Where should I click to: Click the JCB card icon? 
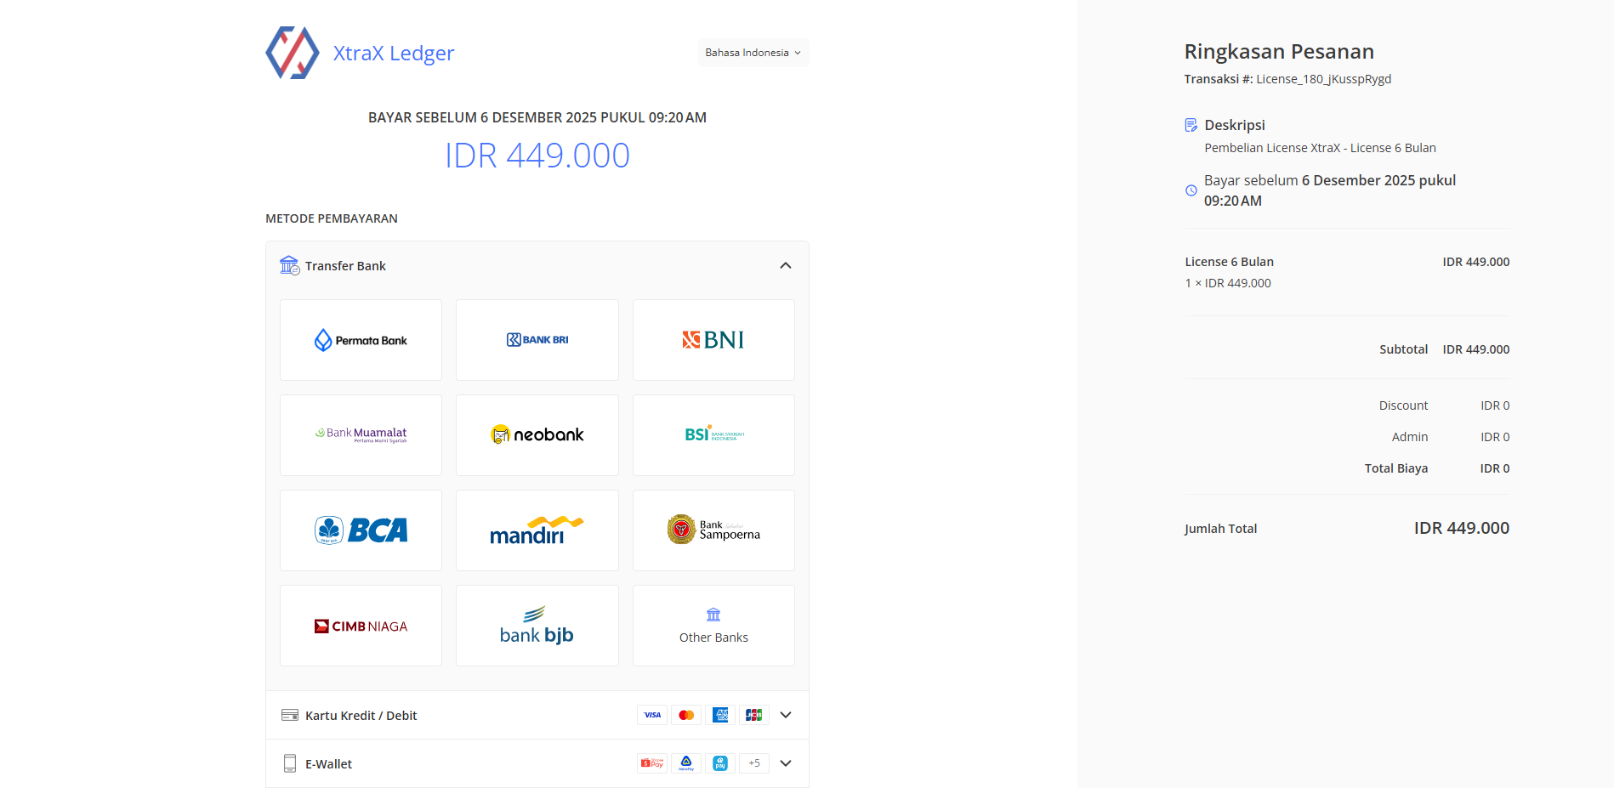[754, 715]
